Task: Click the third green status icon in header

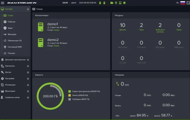Action: click(120, 3)
